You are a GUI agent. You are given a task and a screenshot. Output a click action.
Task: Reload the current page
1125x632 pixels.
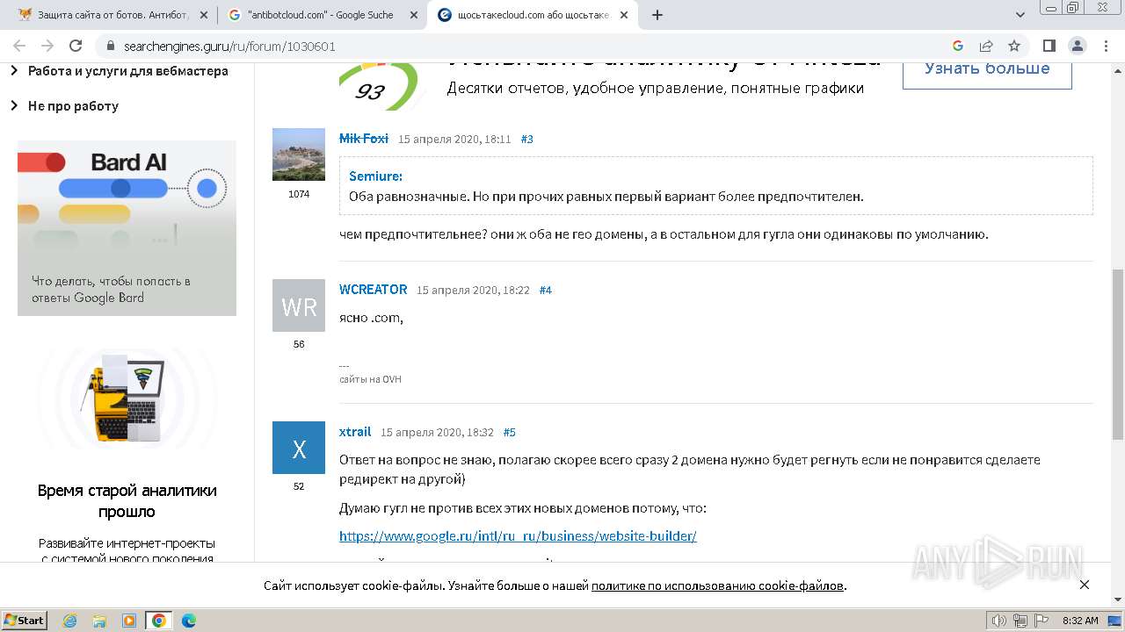76,46
